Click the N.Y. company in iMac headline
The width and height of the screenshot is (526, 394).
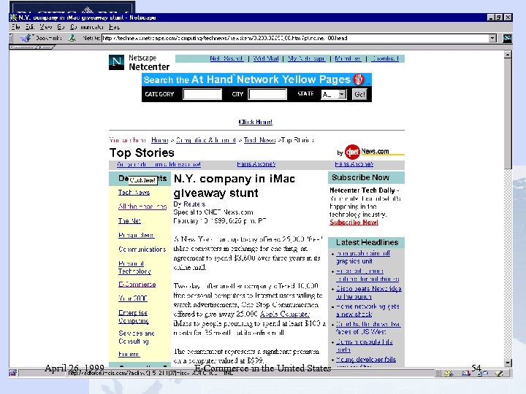pos(235,185)
